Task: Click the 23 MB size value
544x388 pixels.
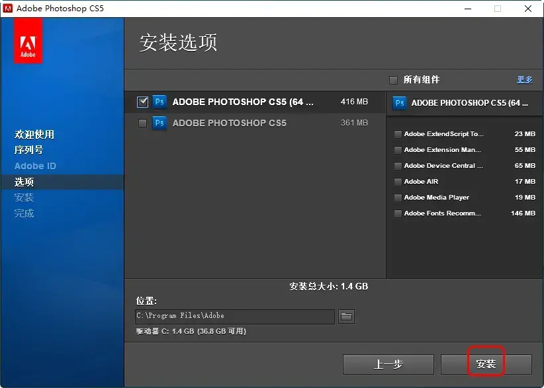Action: pos(525,134)
